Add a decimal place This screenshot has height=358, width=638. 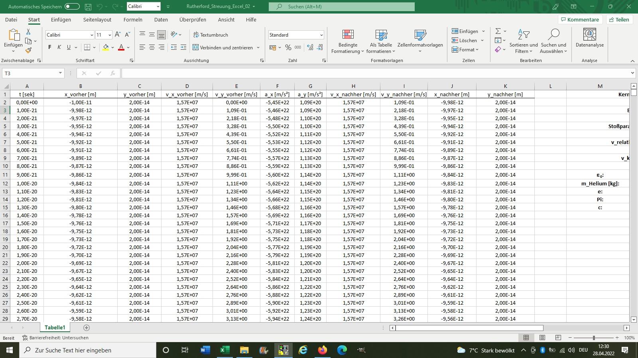pos(310,47)
